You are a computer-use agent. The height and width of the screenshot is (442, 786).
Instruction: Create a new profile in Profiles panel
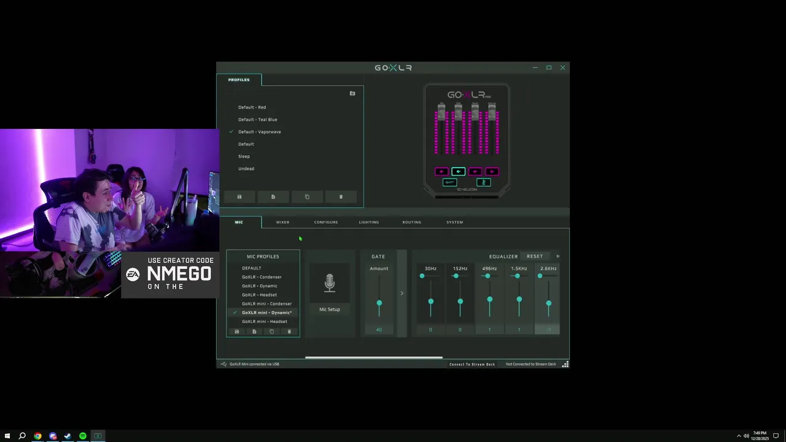[273, 196]
